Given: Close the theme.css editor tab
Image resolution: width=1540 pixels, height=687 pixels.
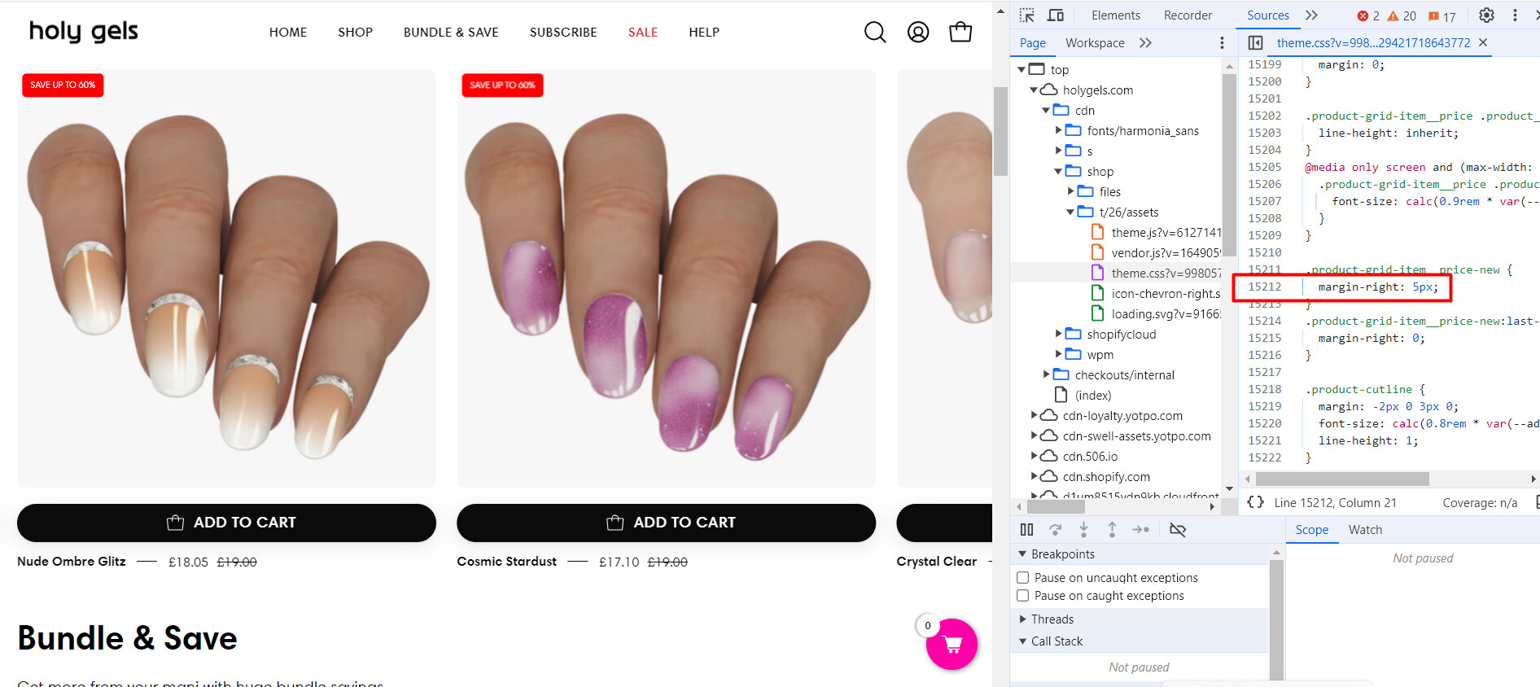Looking at the screenshot, I should pos(1483,42).
